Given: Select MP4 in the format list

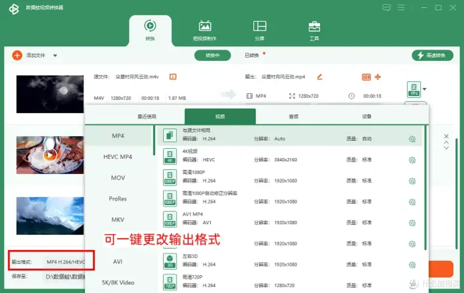Looking at the screenshot, I should [x=118, y=136].
